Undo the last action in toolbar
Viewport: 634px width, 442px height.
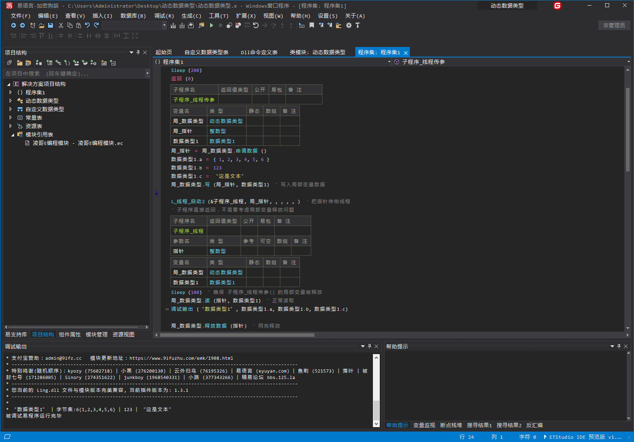tap(87, 25)
